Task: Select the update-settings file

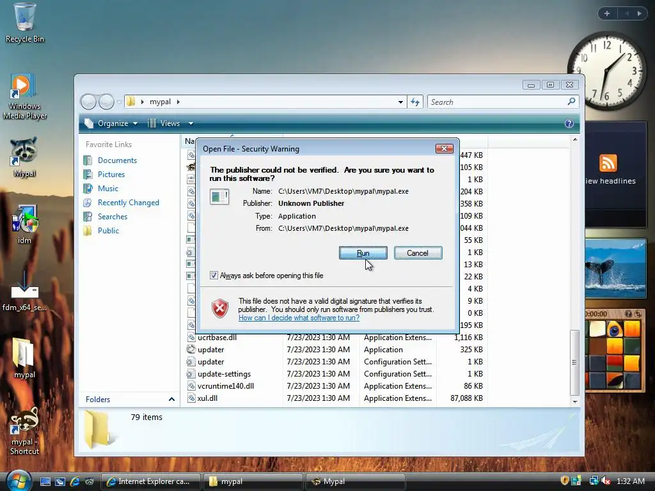Action: pos(335,374)
